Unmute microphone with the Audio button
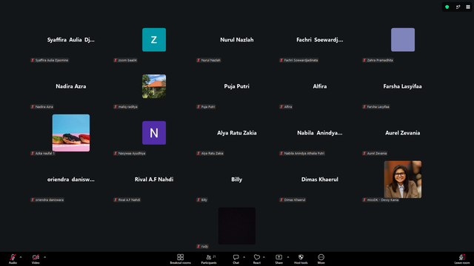 [x=13, y=259]
